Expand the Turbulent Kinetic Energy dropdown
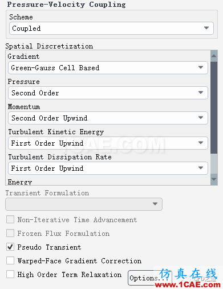Screen dimensions: 223x289 [x=108, y=143]
